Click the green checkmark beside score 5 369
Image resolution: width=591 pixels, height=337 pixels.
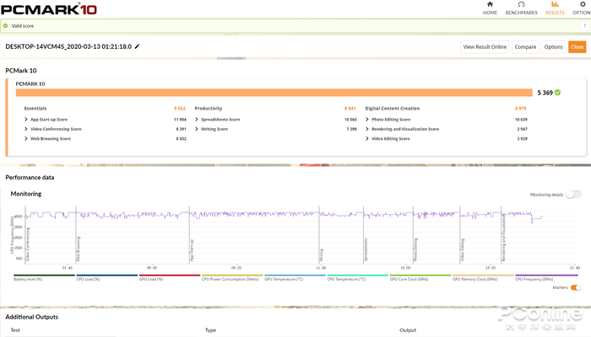click(x=557, y=93)
